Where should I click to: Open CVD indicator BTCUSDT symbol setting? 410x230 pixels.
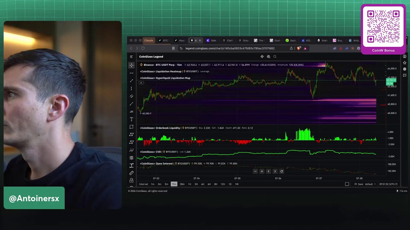click(170, 152)
